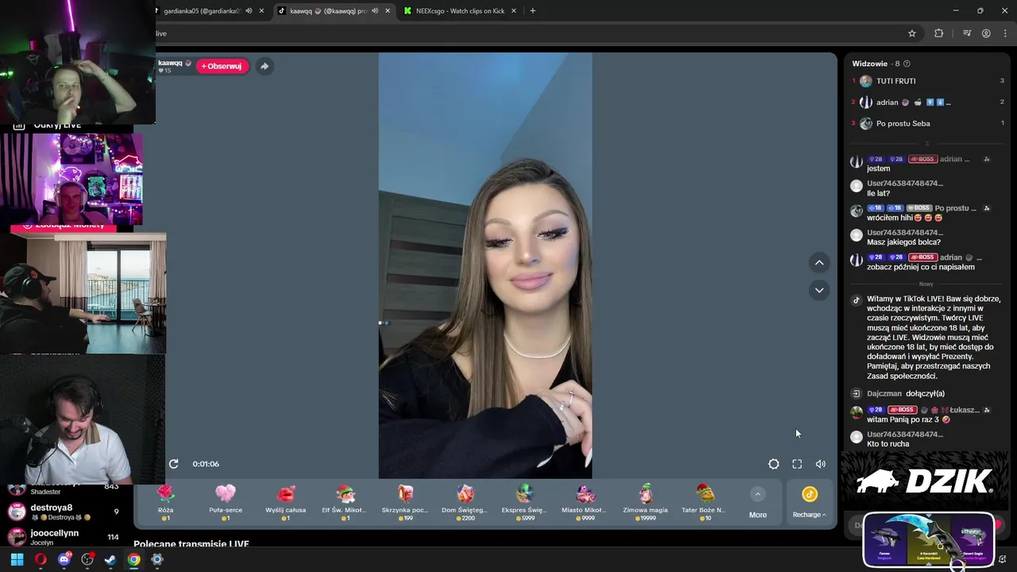Viewport: 1017px width, 572px height.
Task: Select the Ekspres Świę... gift for 5999
Action: [524, 502]
